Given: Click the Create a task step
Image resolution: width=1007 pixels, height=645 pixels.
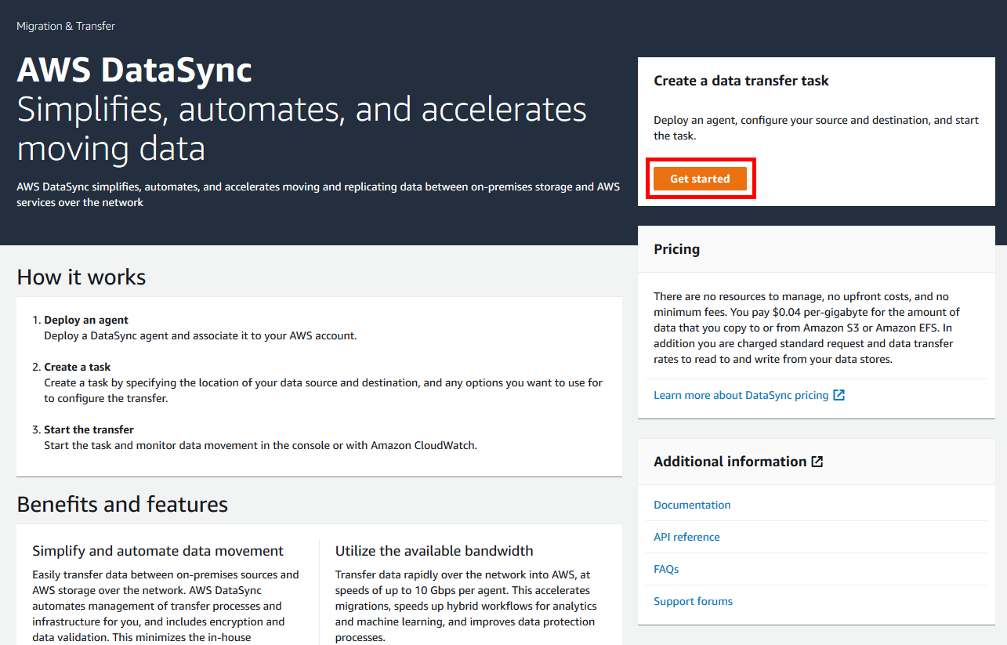Looking at the screenshot, I should point(78,367).
